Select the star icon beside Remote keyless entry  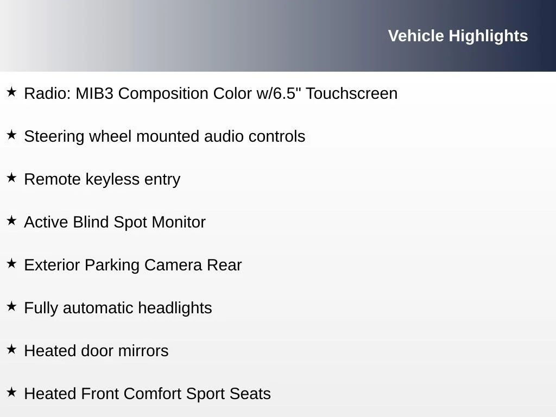tap(11, 178)
